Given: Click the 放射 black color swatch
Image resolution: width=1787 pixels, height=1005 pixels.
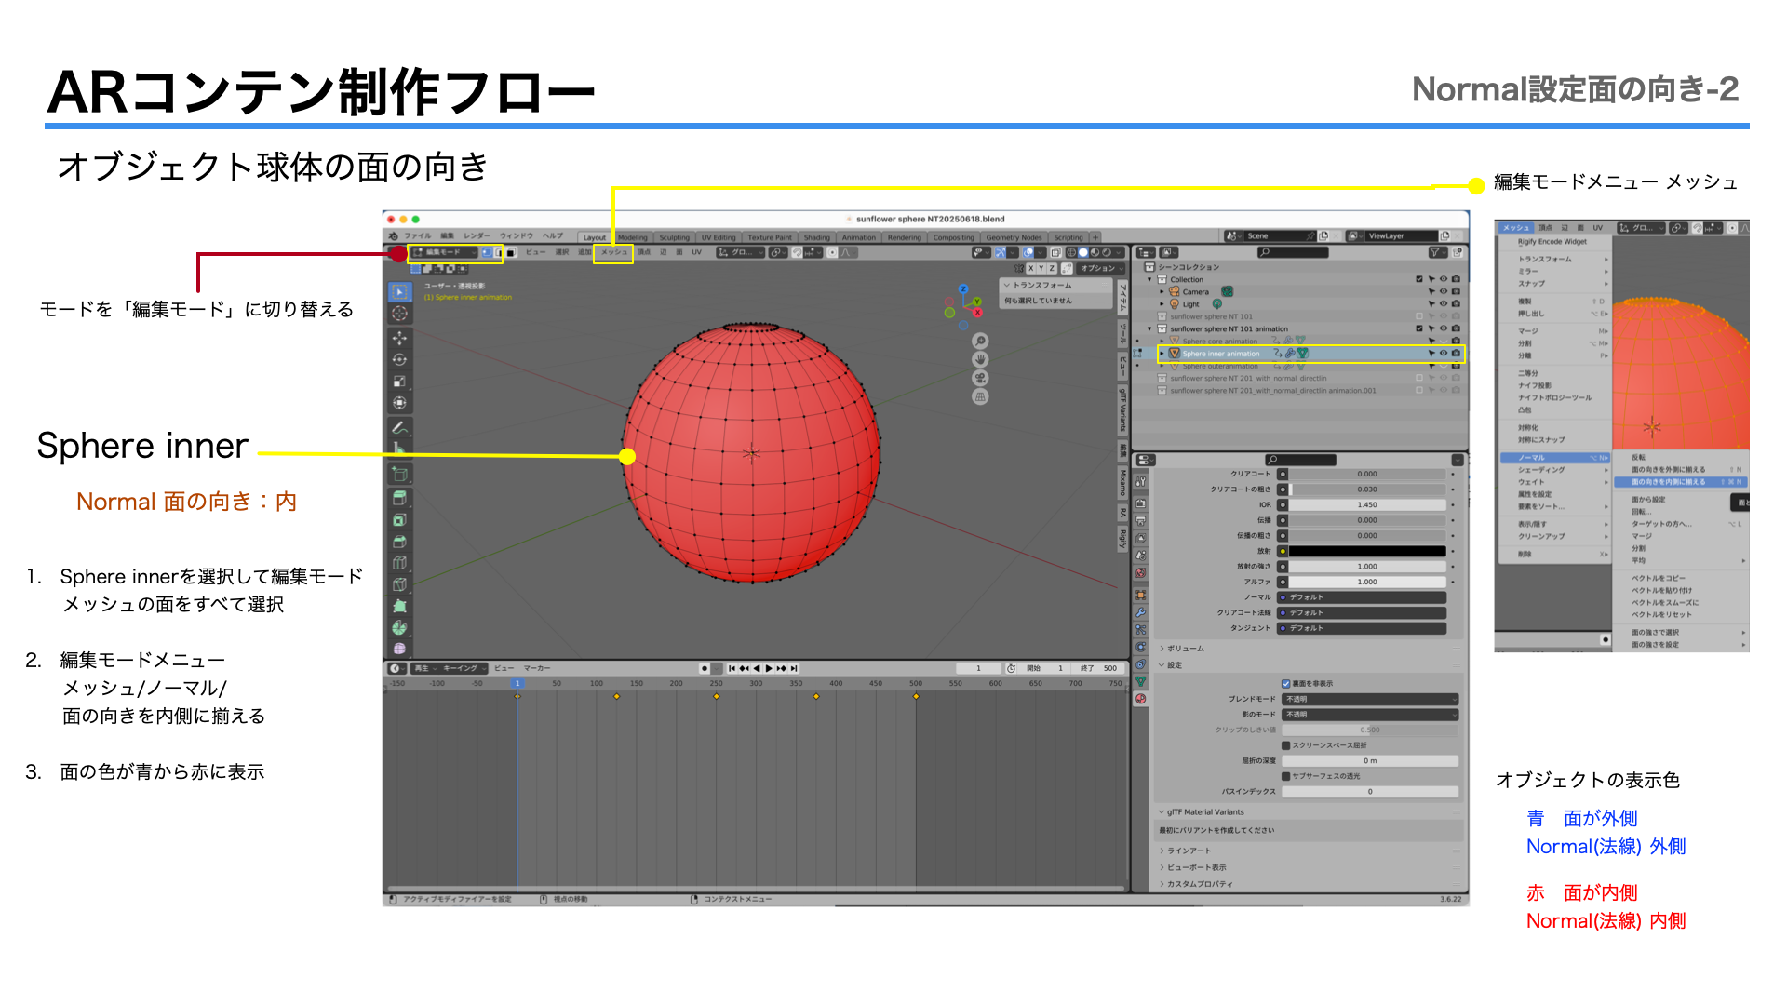Looking at the screenshot, I should pos(1367,551).
